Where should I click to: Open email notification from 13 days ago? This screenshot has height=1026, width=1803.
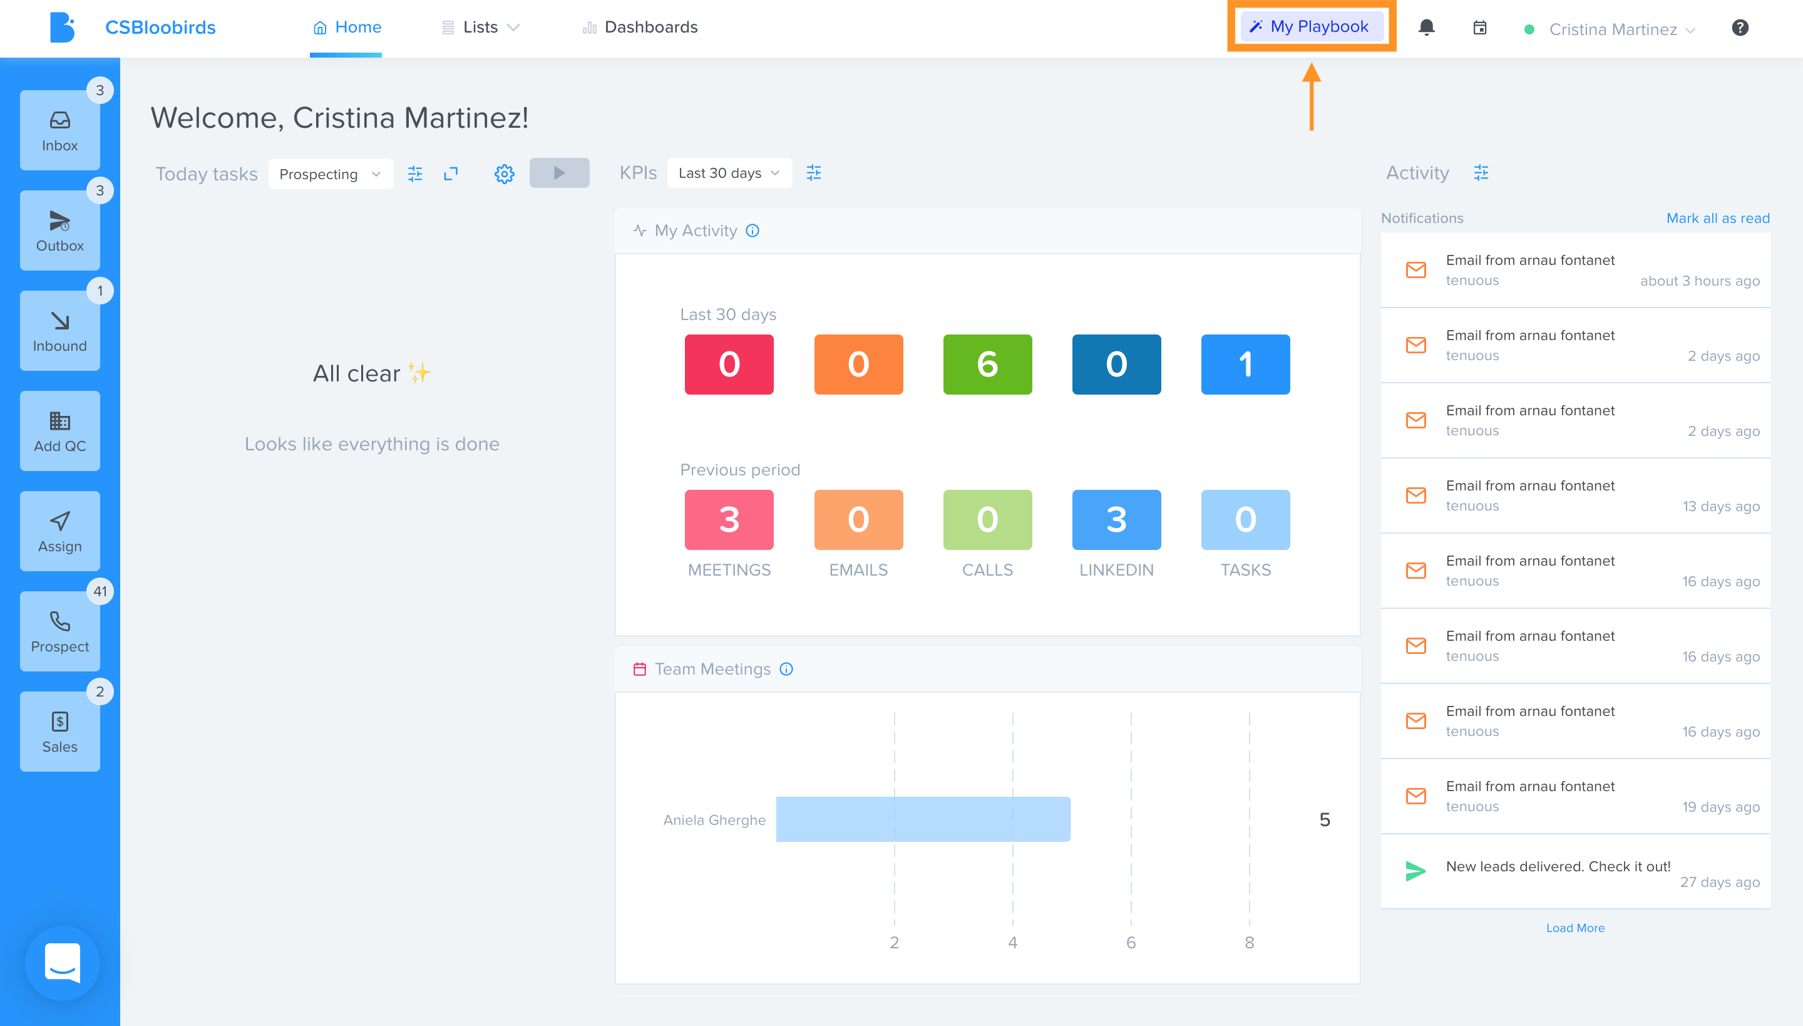1575,495
